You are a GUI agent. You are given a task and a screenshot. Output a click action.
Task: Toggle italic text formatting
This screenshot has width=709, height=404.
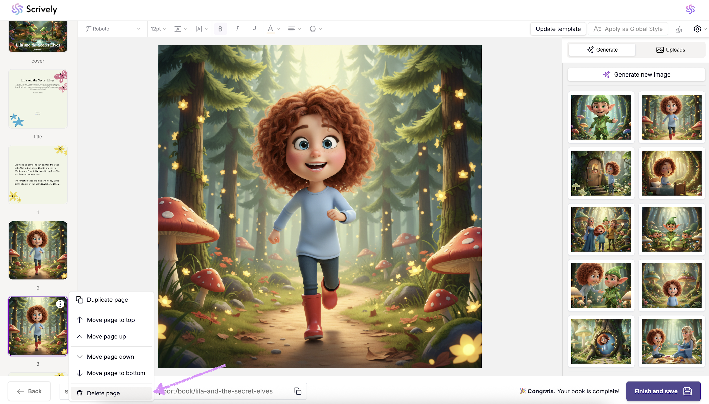[x=237, y=29]
